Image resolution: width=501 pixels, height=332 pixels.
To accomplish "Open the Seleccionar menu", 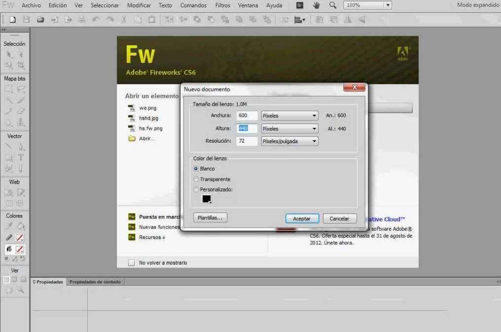I will tap(105, 5).
